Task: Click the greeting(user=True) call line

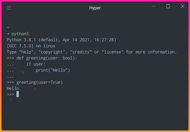Action: (x=41, y=82)
